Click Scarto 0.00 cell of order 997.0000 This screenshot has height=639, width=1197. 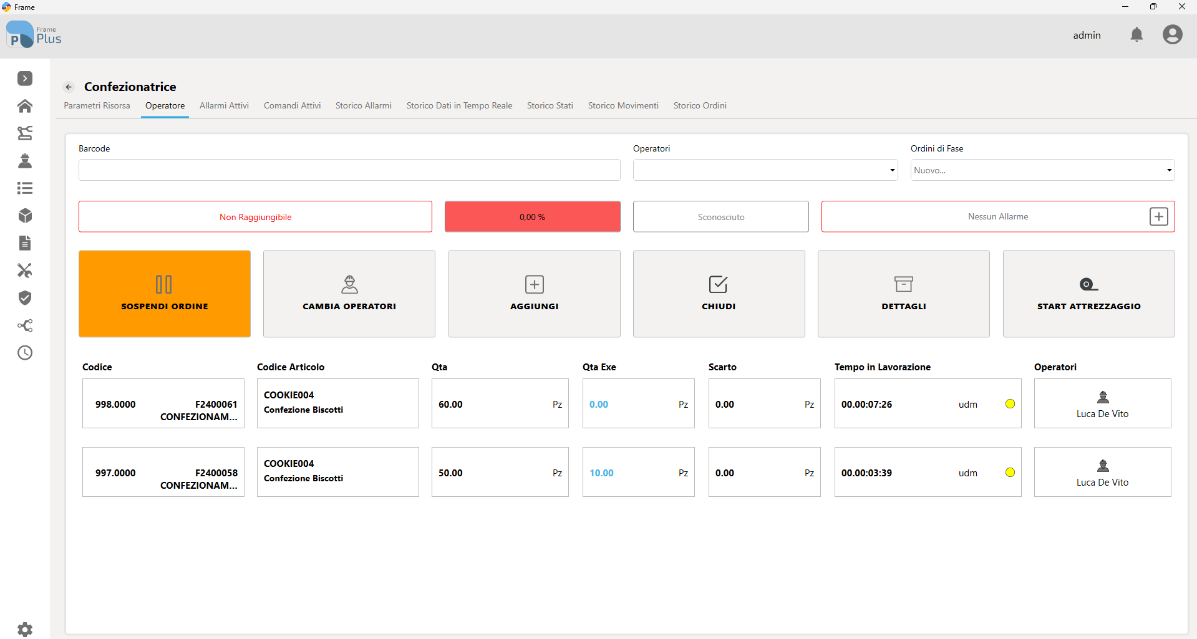765,472
